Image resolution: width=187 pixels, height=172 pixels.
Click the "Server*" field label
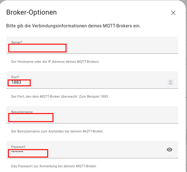pos(17,42)
